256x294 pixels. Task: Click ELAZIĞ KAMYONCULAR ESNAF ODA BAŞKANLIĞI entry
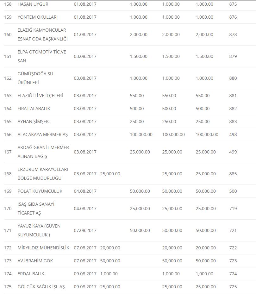coord(42,34)
